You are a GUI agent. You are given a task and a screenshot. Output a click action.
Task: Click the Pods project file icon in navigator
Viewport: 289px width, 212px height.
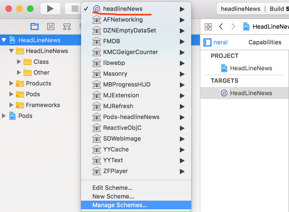[12, 116]
